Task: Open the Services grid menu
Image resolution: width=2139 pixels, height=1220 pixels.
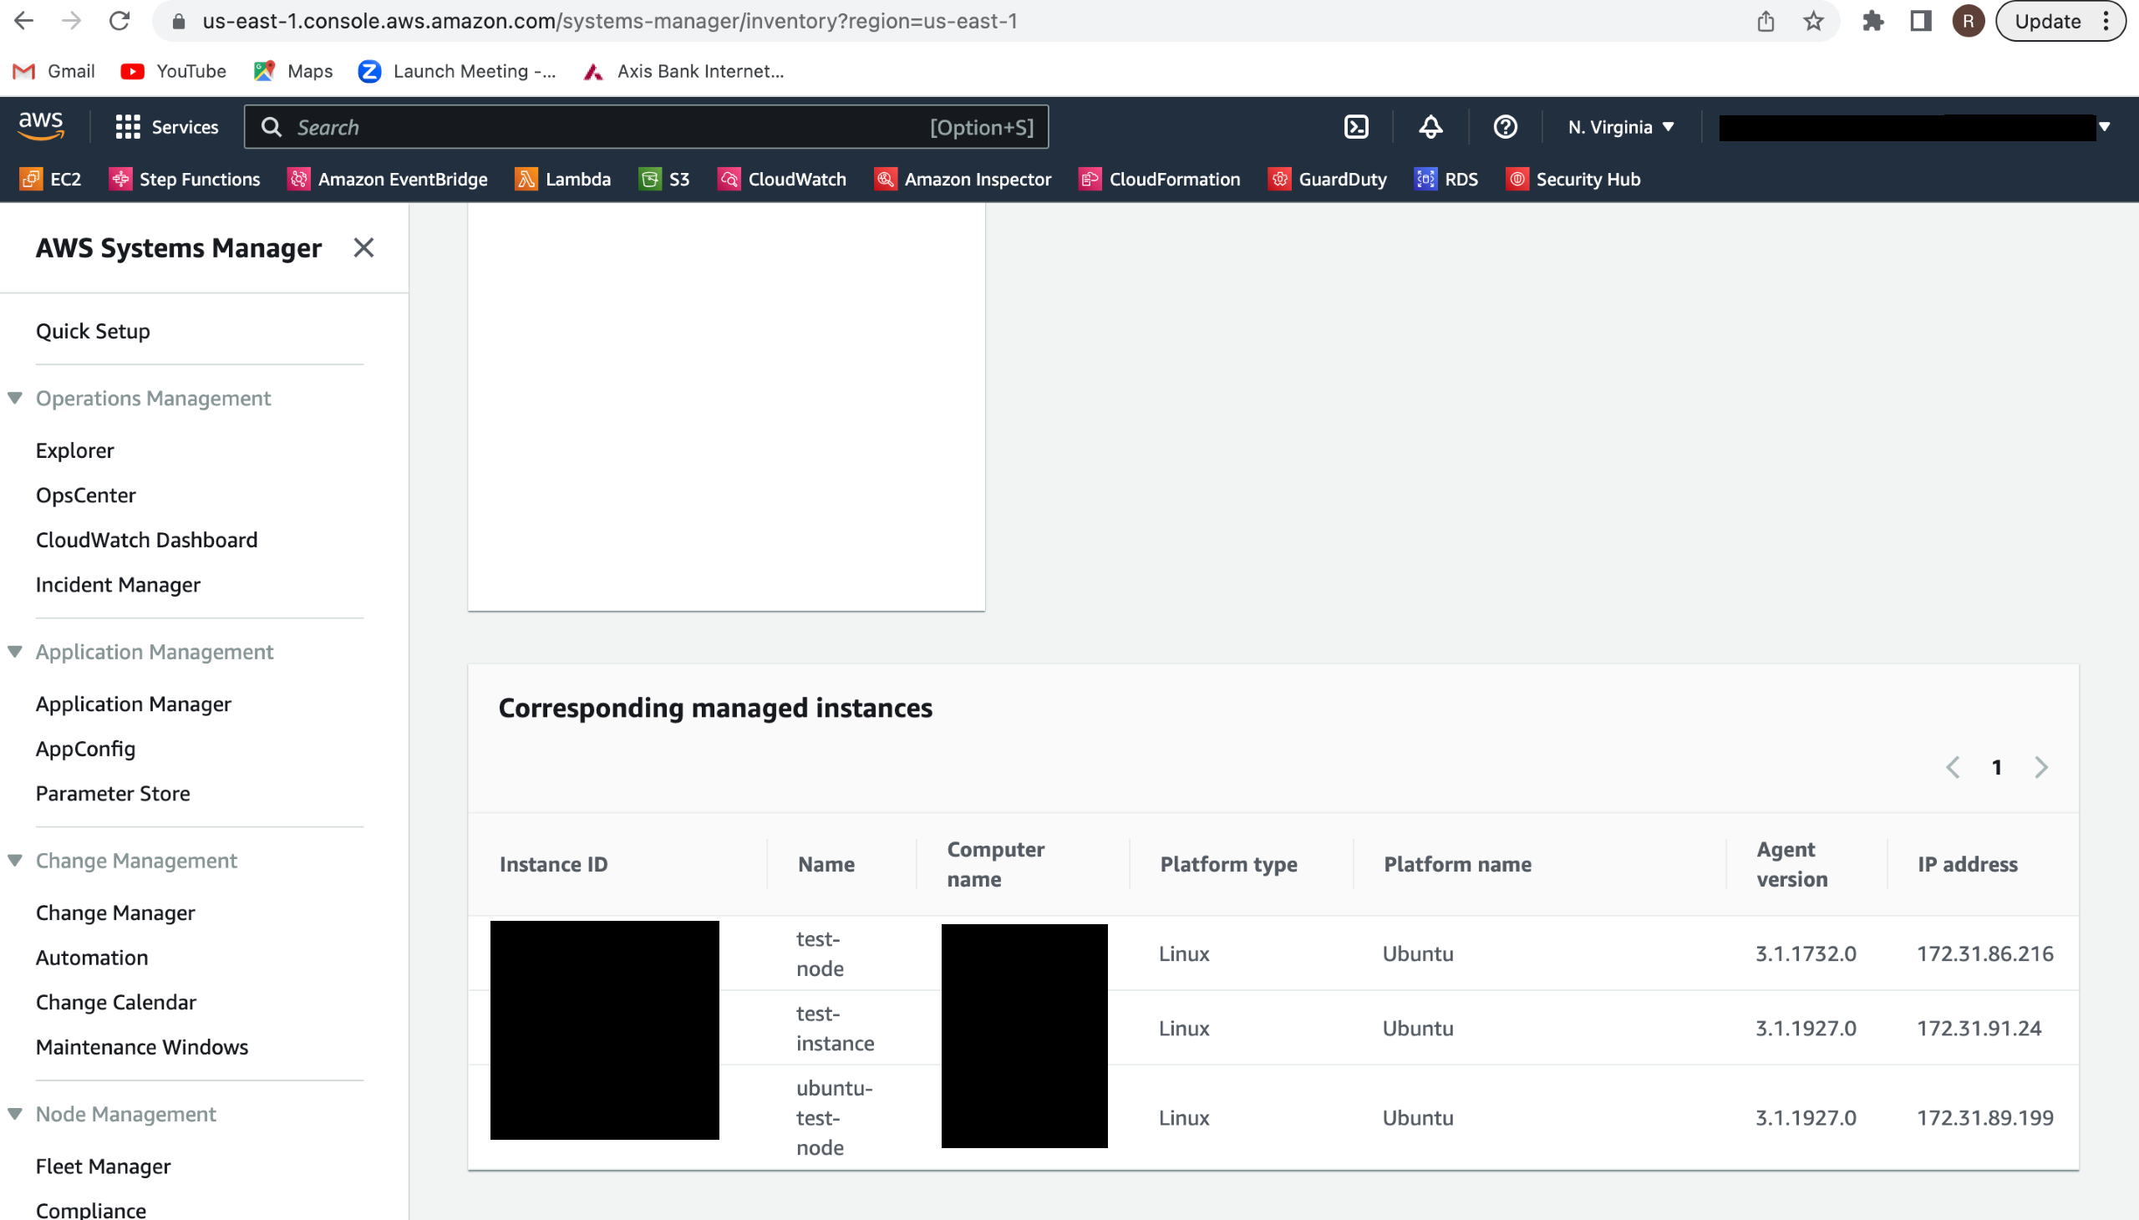Action: (x=167, y=127)
